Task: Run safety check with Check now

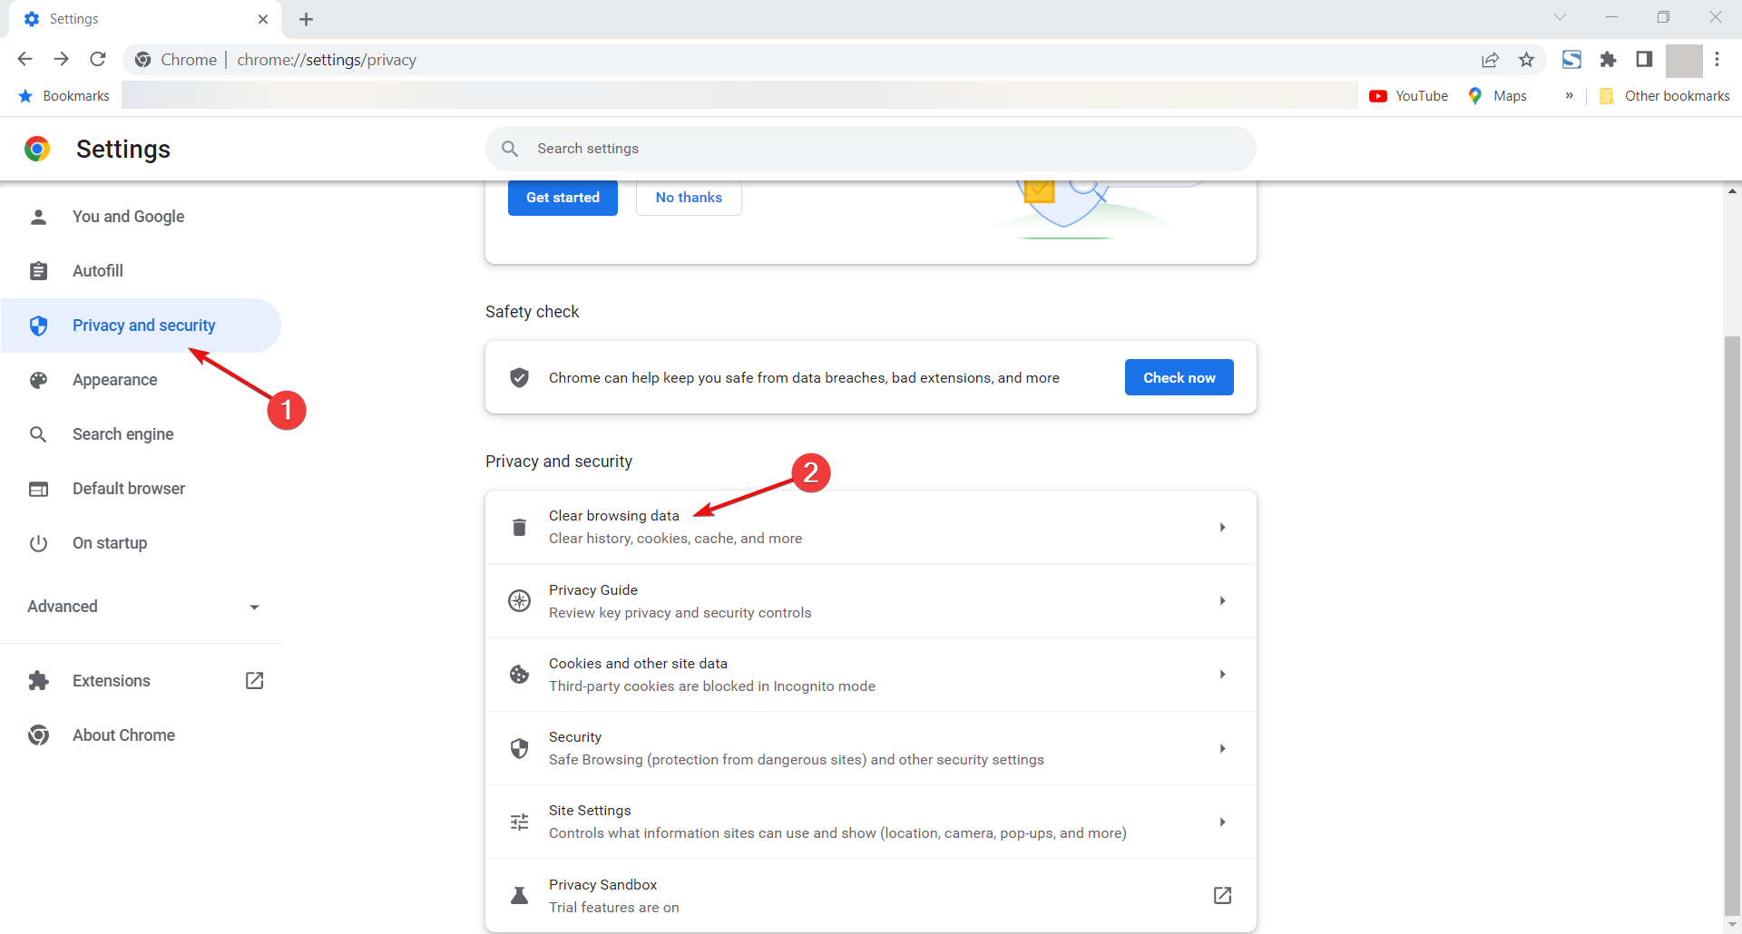Action: pyautogui.click(x=1179, y=377)
